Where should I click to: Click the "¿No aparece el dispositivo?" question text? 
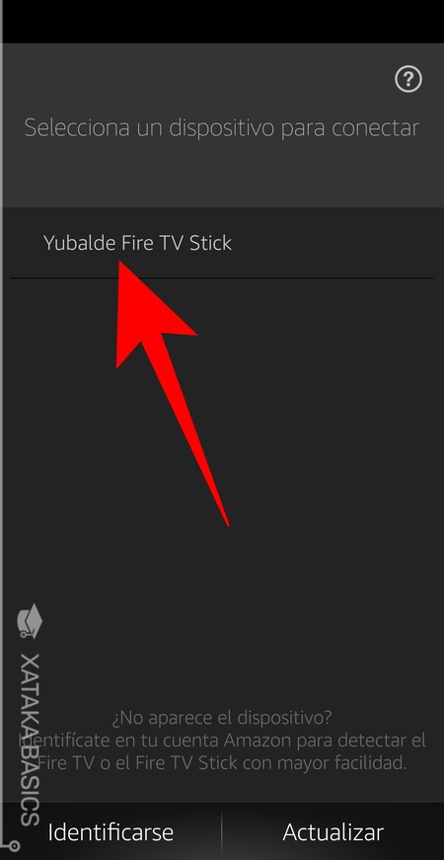[x=222, y=717]
